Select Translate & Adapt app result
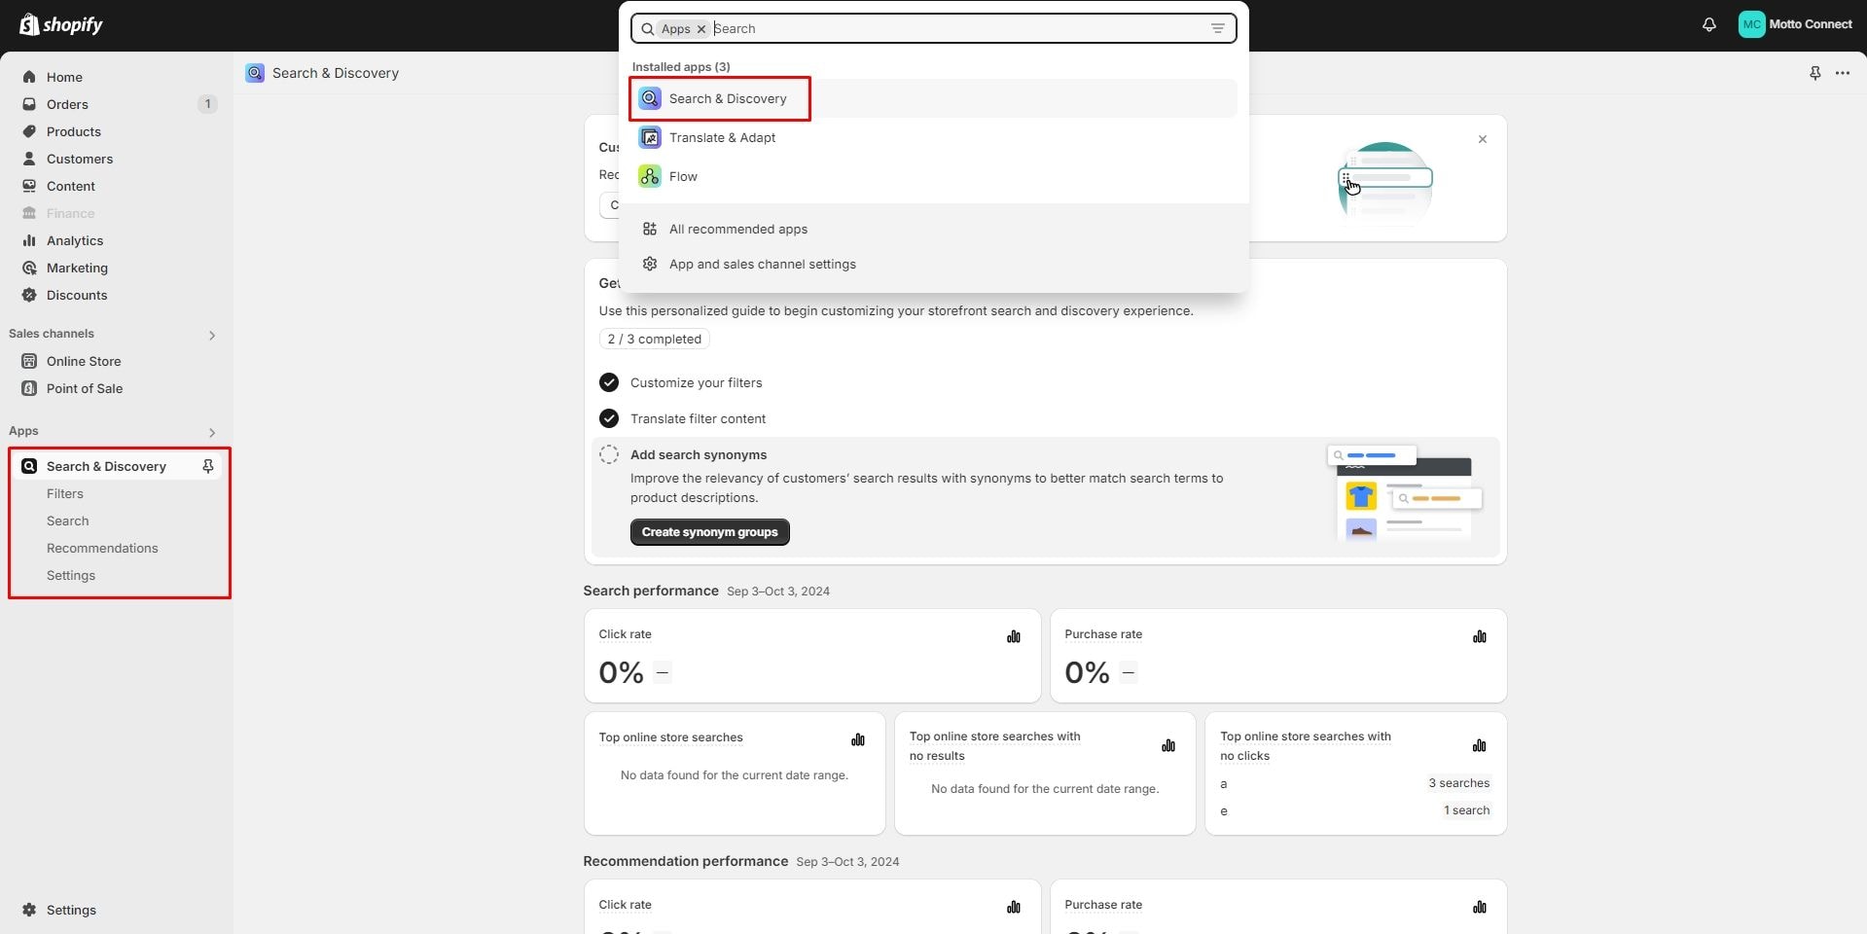Viewport: 1867px width, 934px height. click(722, 137)
